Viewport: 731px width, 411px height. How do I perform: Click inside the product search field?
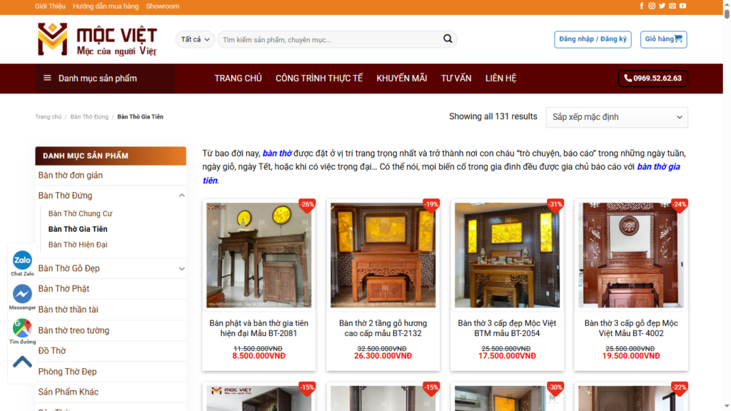click(328, 39)
